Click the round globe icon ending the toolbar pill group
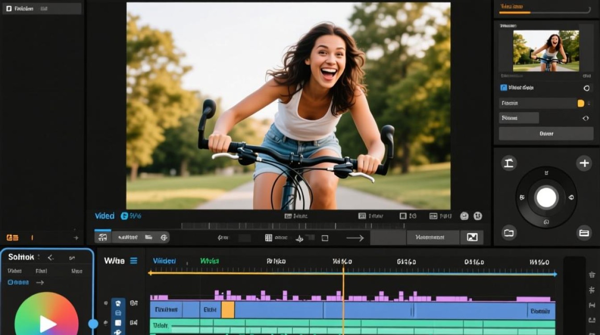Screen dimensions: 600x335 pos(164,238)
